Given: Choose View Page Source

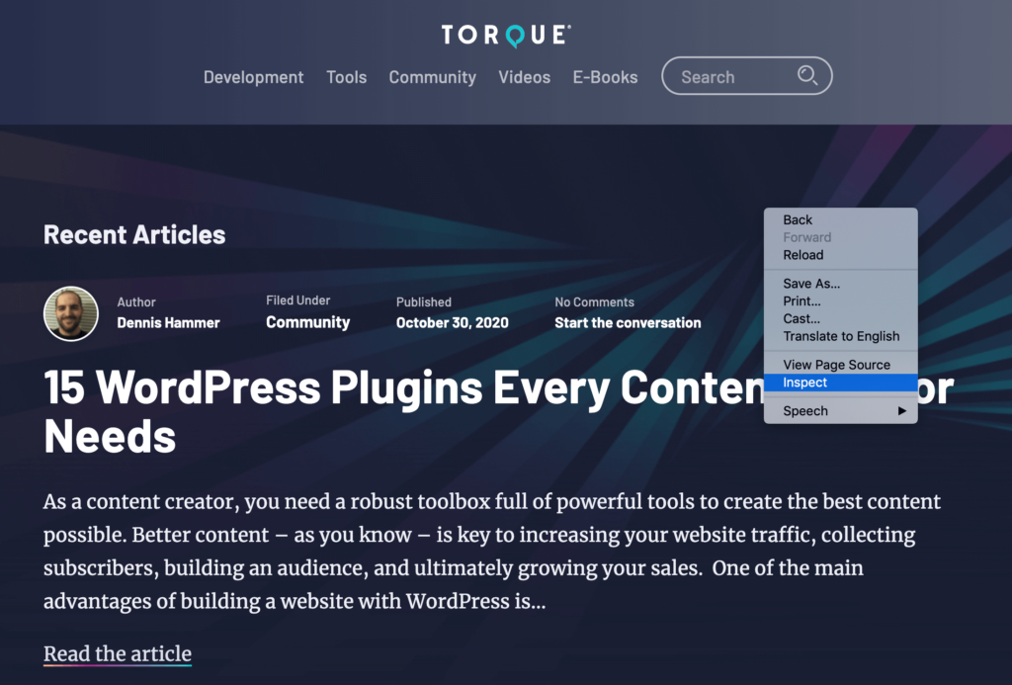Looking at the screenshot, I should coord(840,365).
